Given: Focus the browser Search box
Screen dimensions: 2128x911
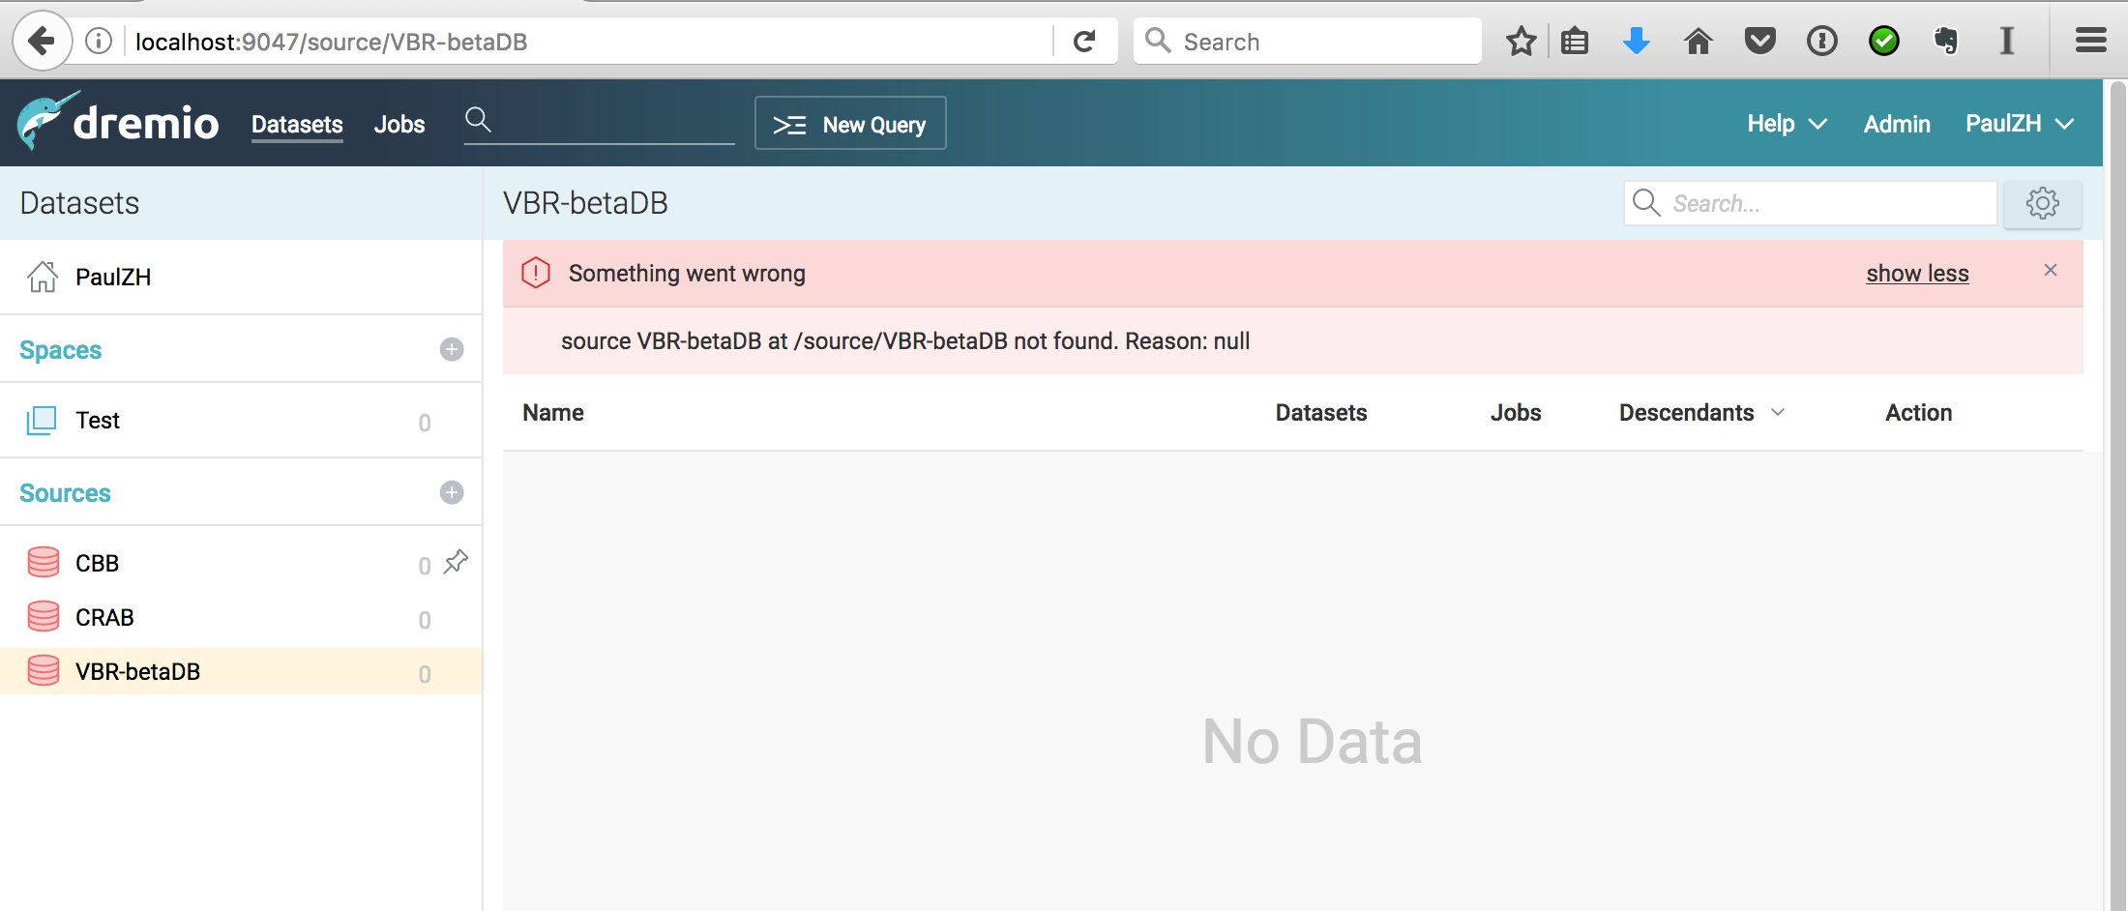Looking at the screenshot, I should pyautogui.click(x=1308, y=42).
